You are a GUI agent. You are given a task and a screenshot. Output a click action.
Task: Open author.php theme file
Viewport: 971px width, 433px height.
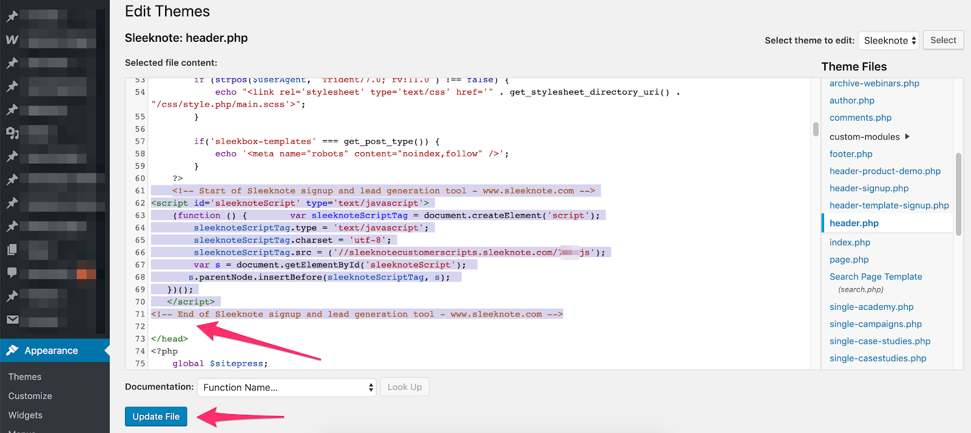852,101
